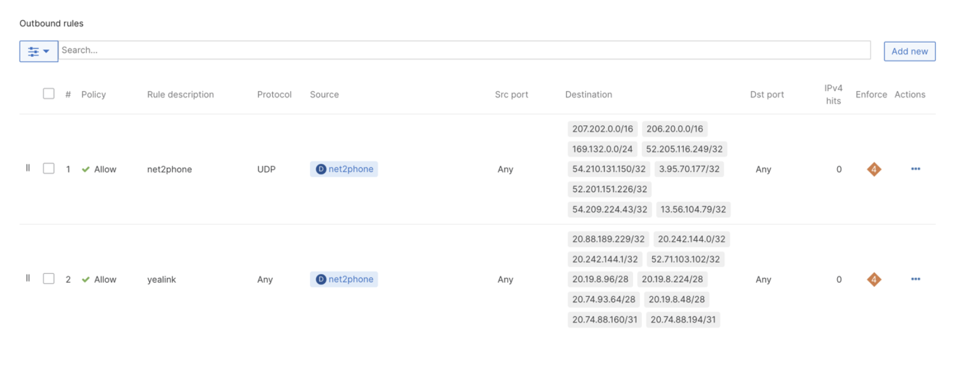The image size is (962, 375).
Task: Select the checkbox for rule 2 yealink
Action: [49, 279]
